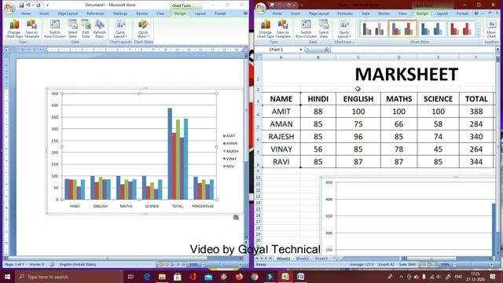The height and width of the screenshot is (283, 503).
Task: Open the Format chart tab in Excel
Action: [462, 13]
